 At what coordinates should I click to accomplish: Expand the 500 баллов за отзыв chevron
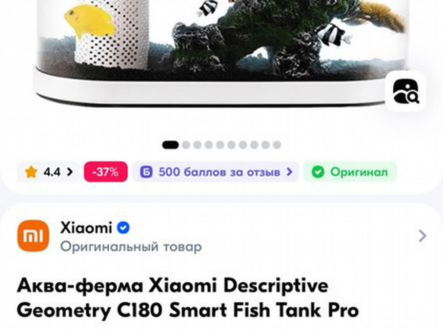(x=289, y=172)
